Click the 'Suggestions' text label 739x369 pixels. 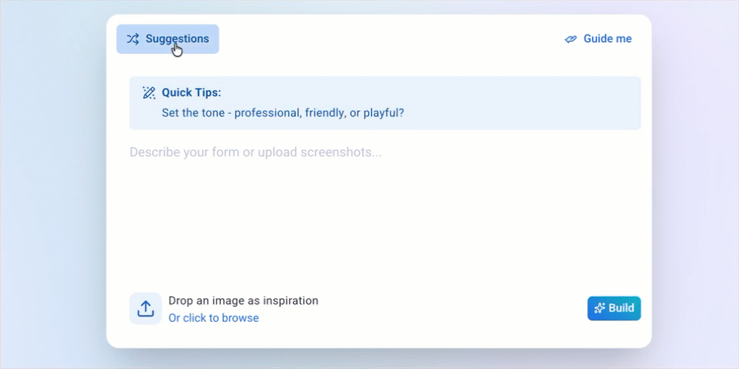[x=177, y=39]
